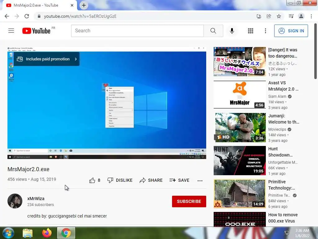Click the Chrome icon on the taskbar

(x=66, y=233)
